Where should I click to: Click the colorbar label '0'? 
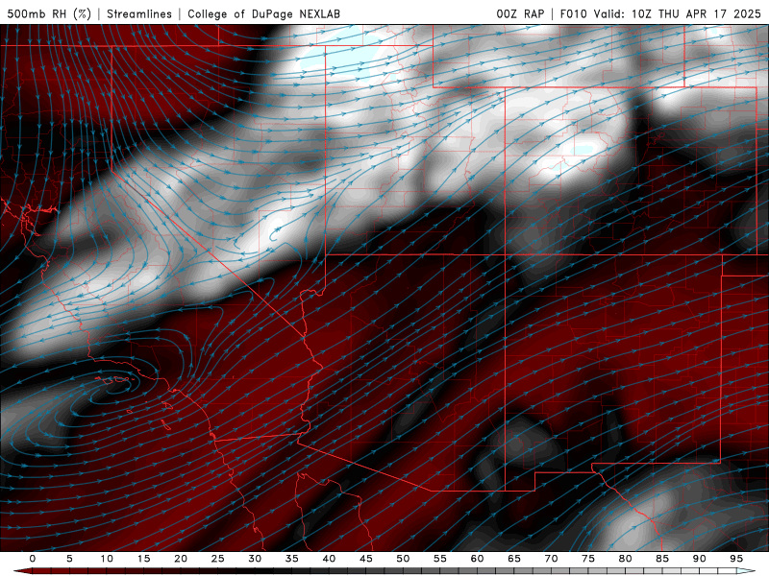pyautogui.click(x=33, y=559)
